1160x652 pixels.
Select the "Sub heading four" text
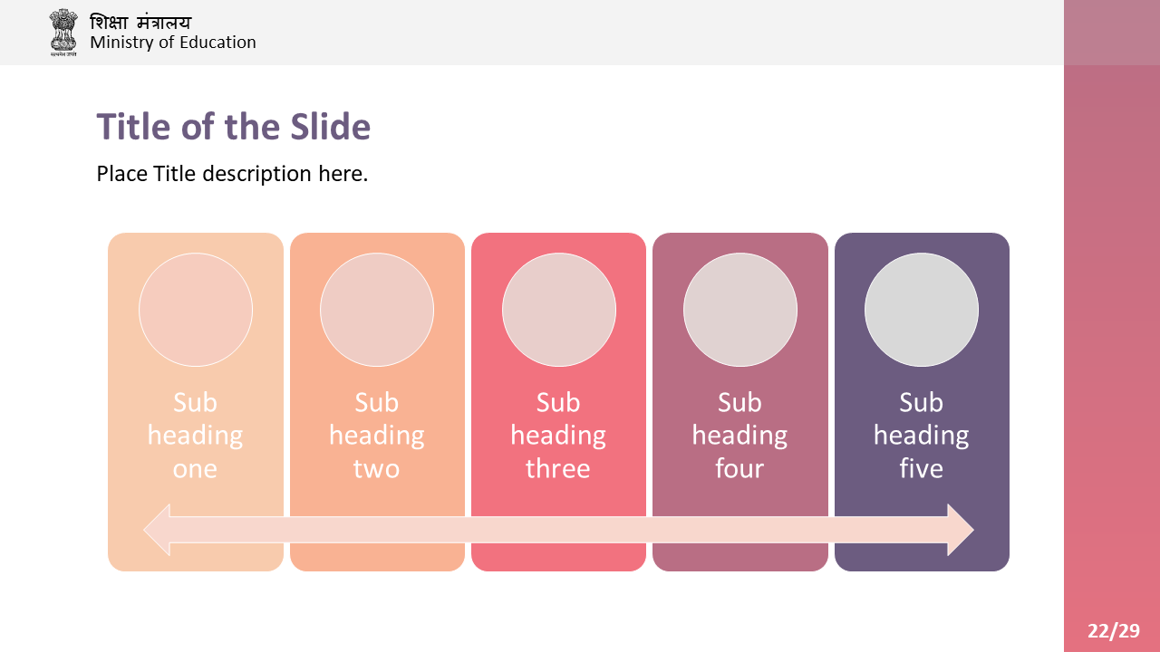pos(739,435)
